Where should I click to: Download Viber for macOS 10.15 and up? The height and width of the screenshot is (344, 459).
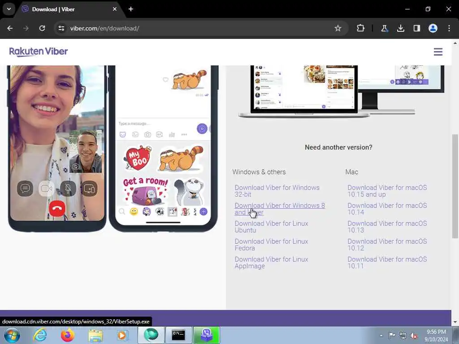tap(387, 191)
